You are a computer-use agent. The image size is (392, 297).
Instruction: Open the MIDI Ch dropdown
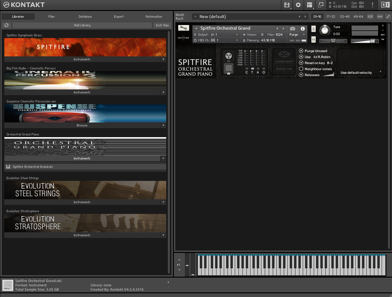[216, 40]
